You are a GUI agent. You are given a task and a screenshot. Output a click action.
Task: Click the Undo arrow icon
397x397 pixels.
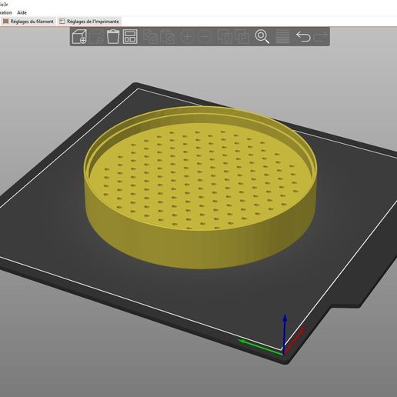click(x=303, y=37)
